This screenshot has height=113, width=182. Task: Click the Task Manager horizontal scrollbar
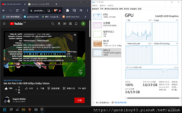tap(153, 98)
